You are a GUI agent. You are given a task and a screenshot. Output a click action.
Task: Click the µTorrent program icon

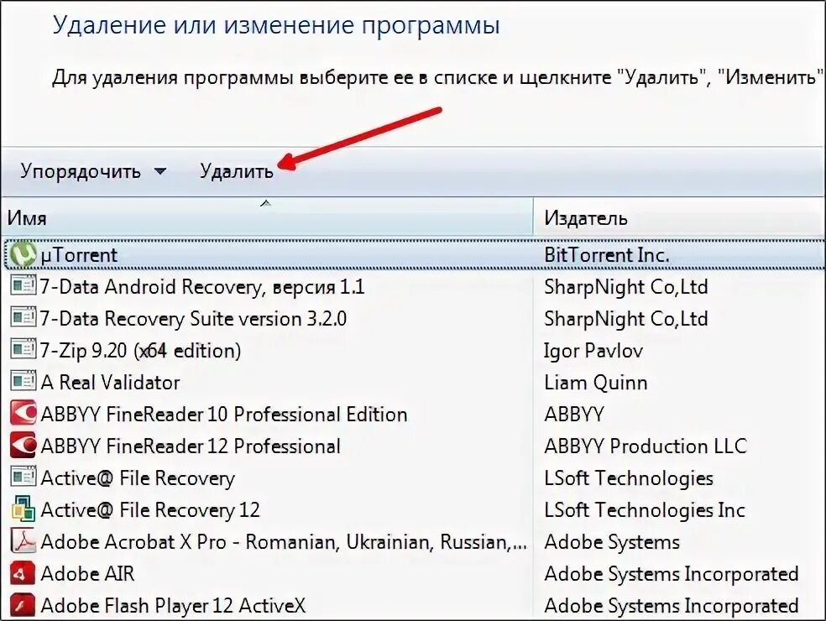pyautogui.click(x=24, y=255)
